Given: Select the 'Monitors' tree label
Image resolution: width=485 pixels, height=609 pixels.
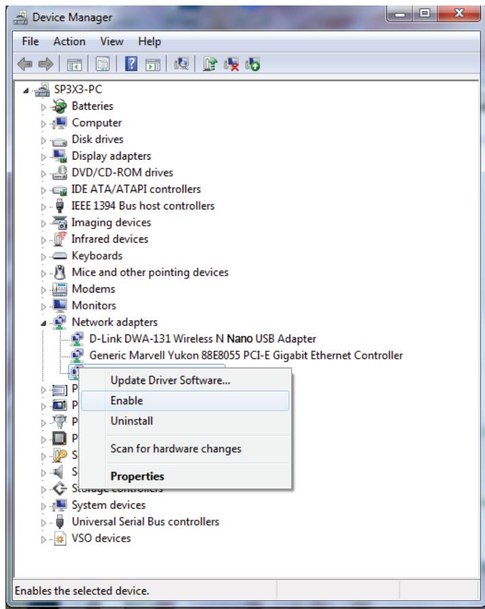Looking at the screenshot, I should (94, 306).
